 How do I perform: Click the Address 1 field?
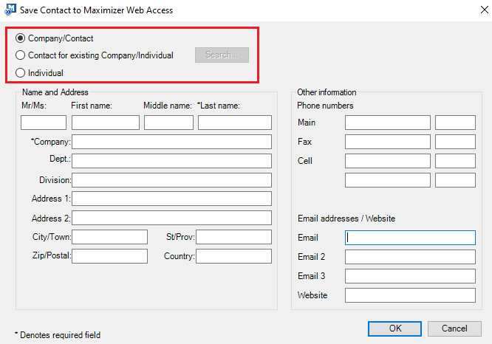pos(171,199)
